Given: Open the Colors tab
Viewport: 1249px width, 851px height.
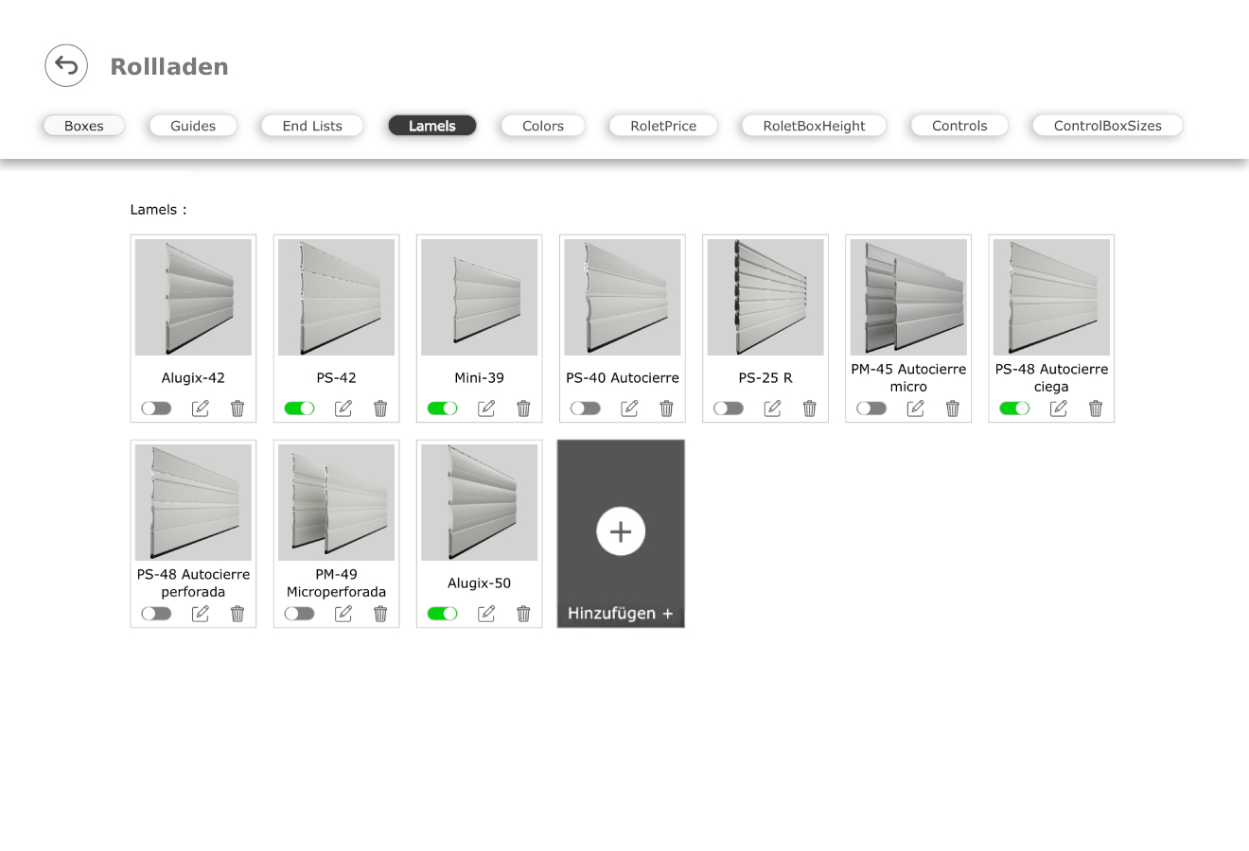Looking at the screenshot, I should point(543,126).
